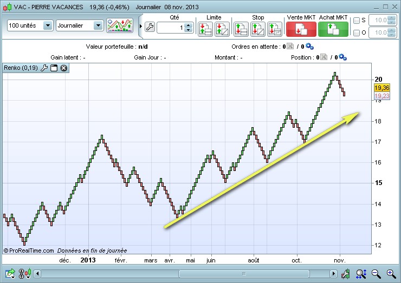The height and width of the screenshot is (283, 401).
Task: Click the yellow 19,36 price label
Action: (382, 88)
